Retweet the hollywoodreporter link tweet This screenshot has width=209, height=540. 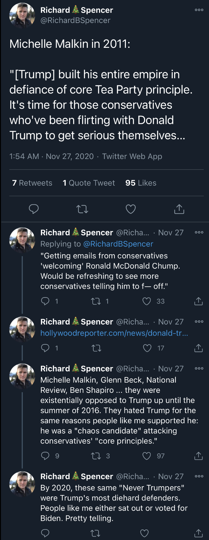coord(96,348)
